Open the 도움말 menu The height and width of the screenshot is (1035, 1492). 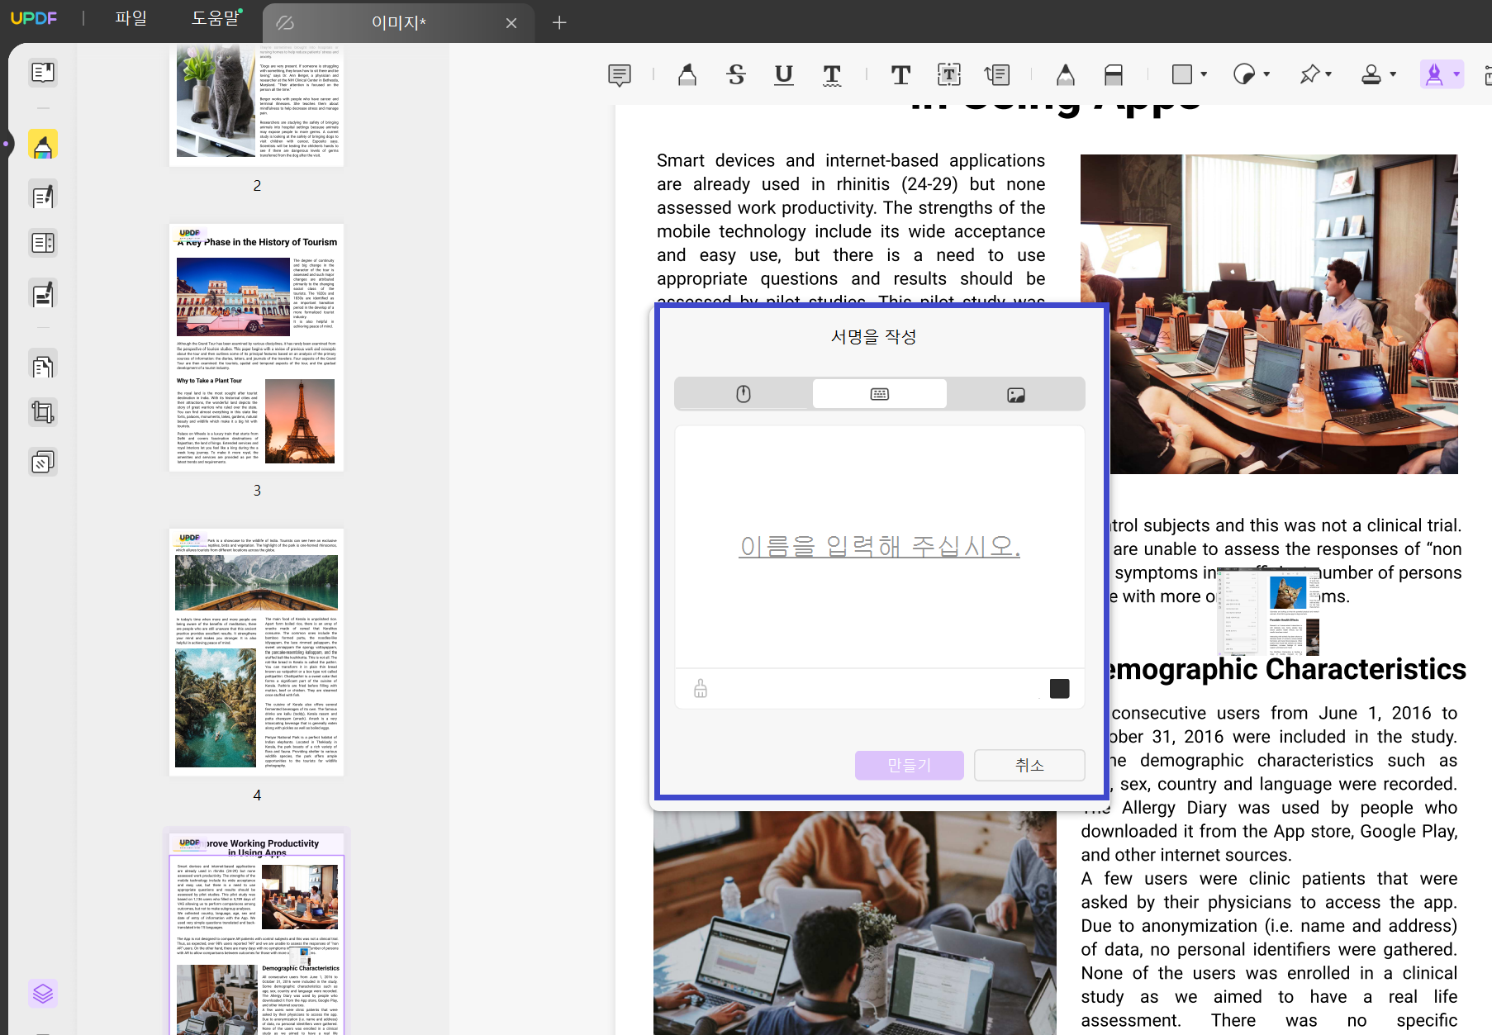click(x=215, y=18)
